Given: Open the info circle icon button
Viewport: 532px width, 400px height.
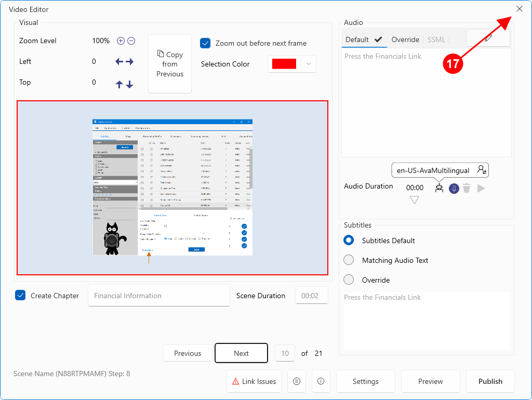Looking at the screenshot, I should [321, 381].
